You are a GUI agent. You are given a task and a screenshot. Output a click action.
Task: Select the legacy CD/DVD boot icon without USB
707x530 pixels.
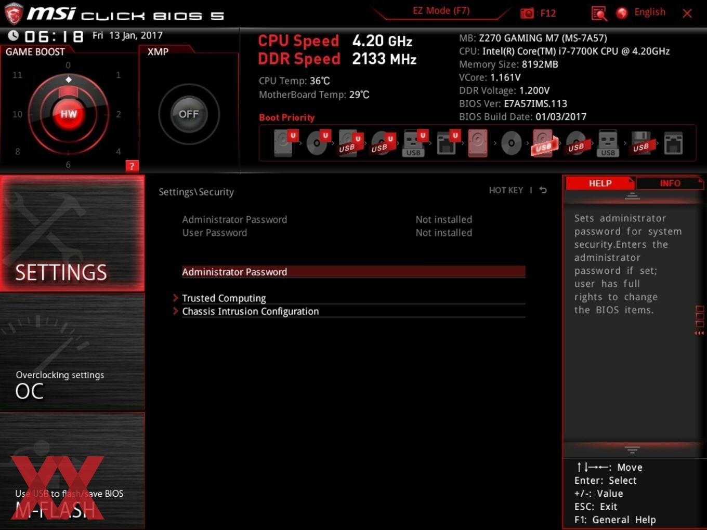tap(511, 143)
